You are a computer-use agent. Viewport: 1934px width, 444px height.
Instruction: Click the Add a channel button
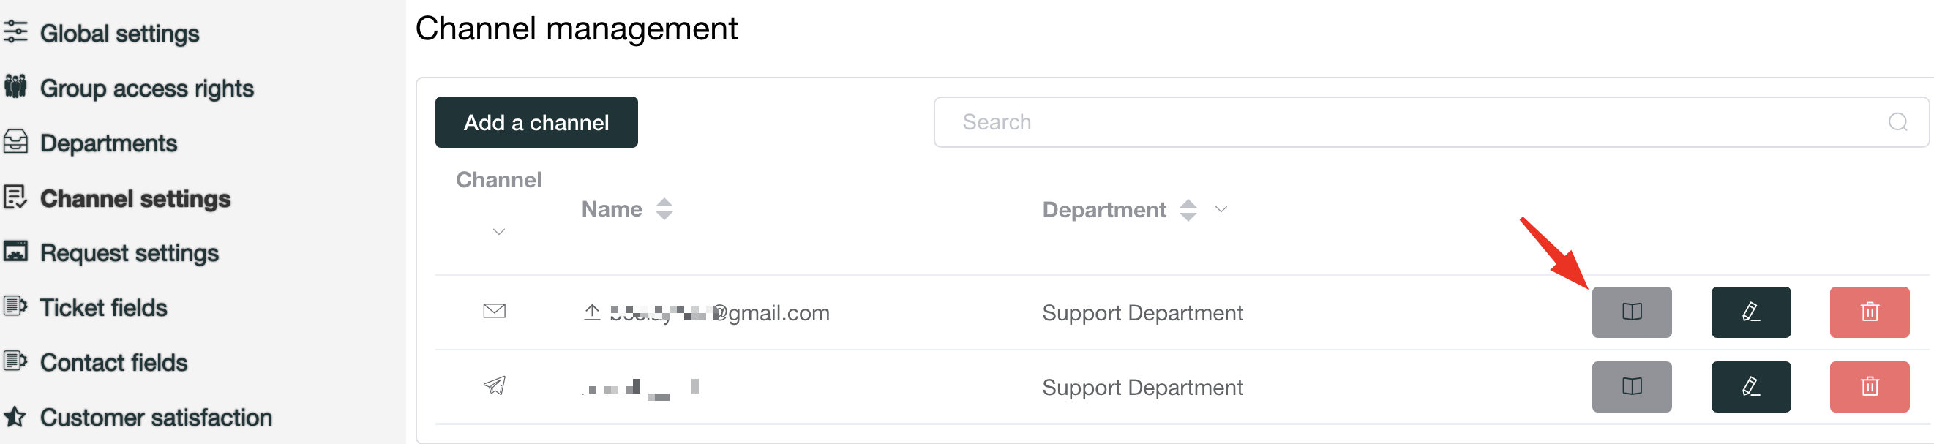pos(536,122)
